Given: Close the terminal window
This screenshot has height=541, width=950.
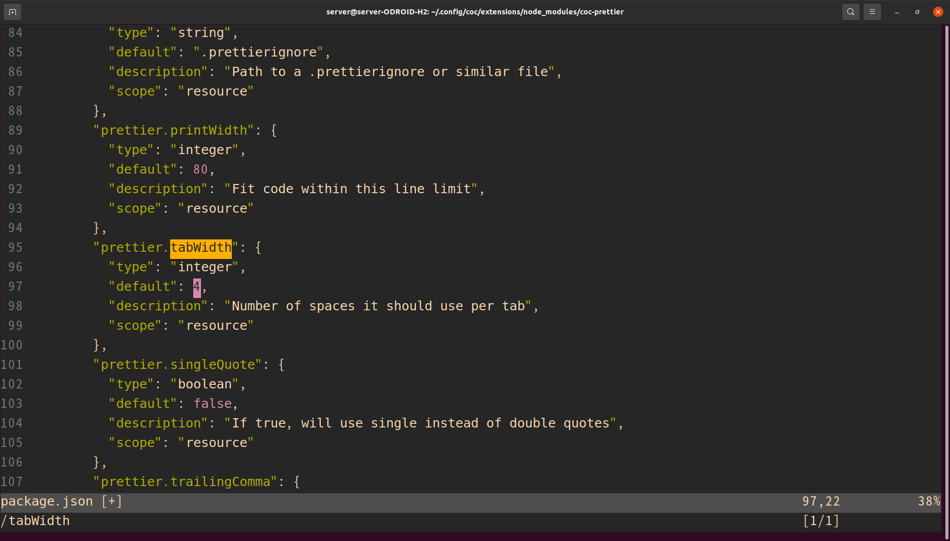Looking at the screenshot, I should pos(938,12).
